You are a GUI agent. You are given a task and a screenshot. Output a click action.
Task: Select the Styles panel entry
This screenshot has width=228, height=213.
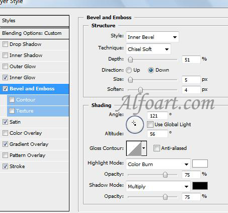[34, 21]
